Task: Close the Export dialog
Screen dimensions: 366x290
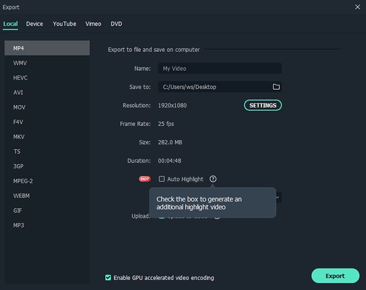Action: 358,7
